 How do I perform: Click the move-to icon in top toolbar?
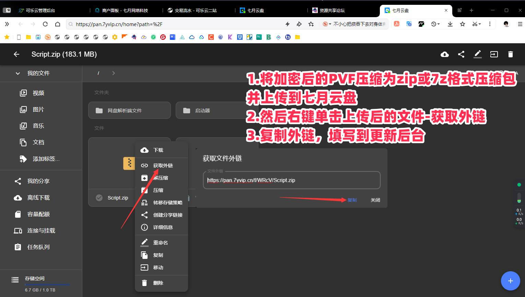[494, 54]
